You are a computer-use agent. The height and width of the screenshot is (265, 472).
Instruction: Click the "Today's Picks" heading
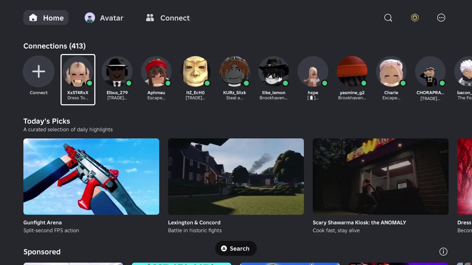(x=46, y=121)
